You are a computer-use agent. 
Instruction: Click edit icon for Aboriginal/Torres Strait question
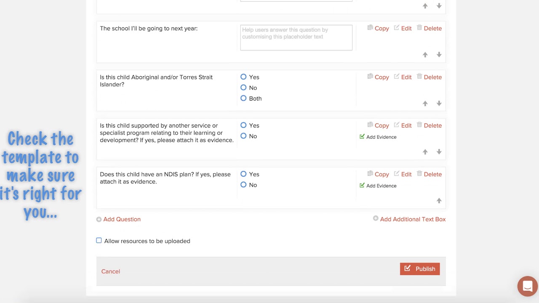coord(397,77)
